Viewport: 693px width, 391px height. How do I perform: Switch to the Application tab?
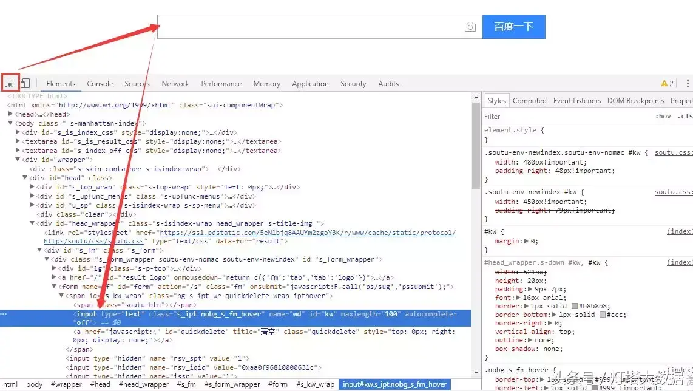(x=310, y=84)
